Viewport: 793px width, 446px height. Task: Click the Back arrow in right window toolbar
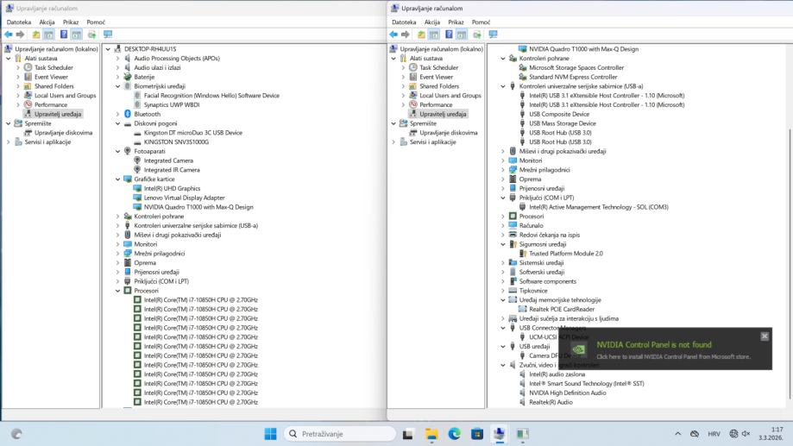point(395,35)
